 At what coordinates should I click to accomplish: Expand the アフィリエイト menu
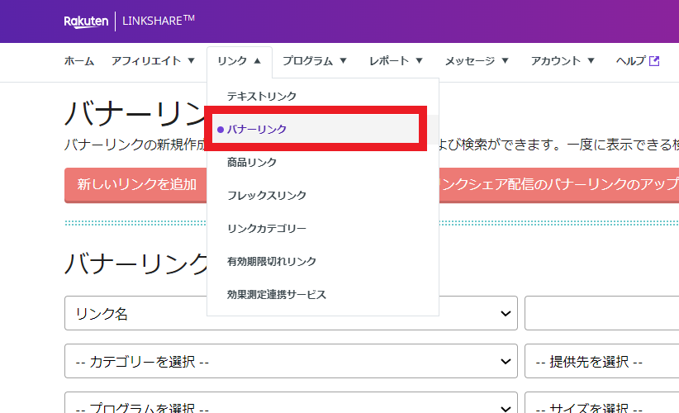[x=153, y=61]
